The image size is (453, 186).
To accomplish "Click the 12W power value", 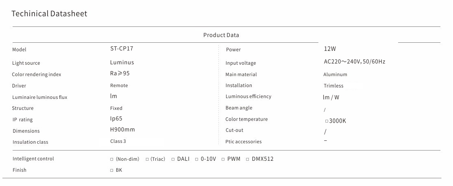I will click(x=330, y=49).
